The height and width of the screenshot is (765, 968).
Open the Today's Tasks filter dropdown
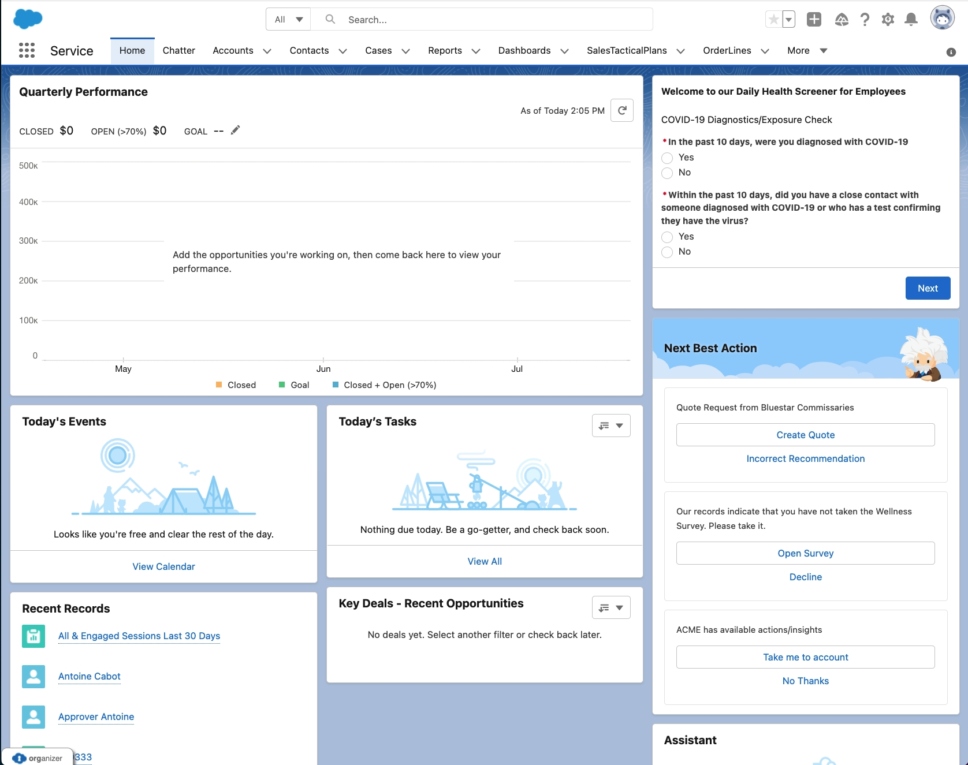pos(611,426)
